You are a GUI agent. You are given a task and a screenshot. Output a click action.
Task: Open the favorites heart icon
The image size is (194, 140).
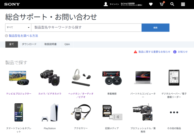click(x=151, y=4)
